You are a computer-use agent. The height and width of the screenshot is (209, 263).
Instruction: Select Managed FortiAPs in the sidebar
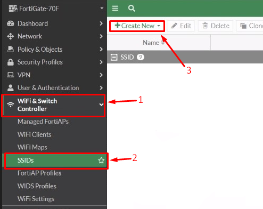click(x=43, y=122)
